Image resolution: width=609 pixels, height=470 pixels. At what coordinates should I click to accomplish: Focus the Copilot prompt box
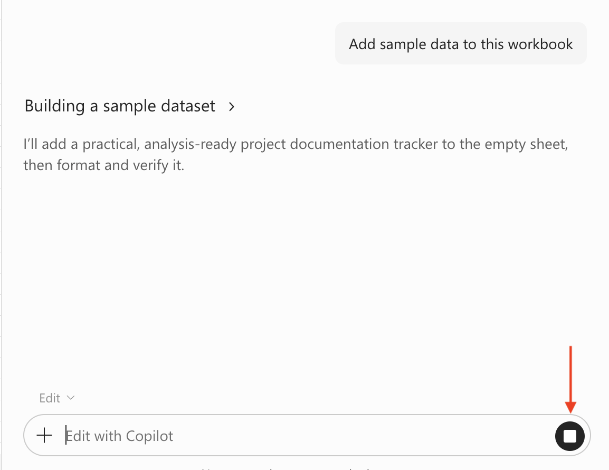[307, 436]
